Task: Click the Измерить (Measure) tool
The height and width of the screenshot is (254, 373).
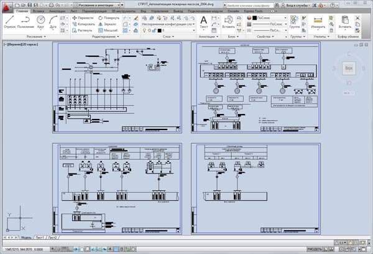Action: [x=319, y=22]
